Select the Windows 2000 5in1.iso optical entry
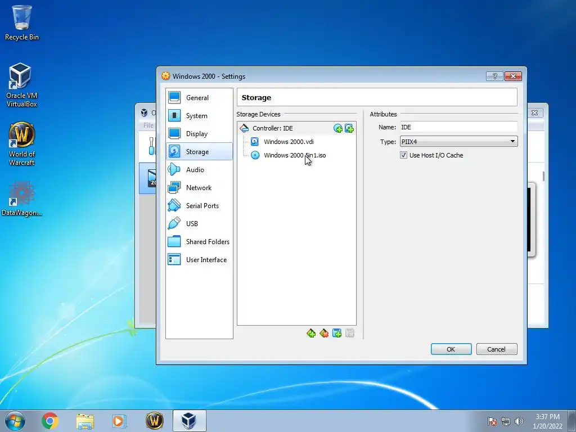576x432 pixels. click(x=296, y=155)
